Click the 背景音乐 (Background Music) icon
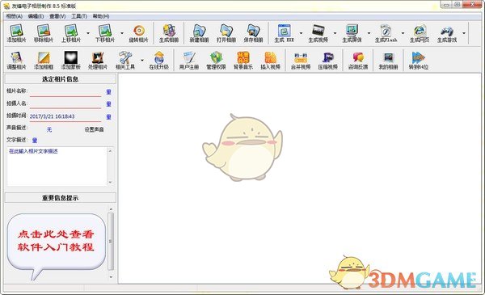The image size is (485, 295). pos(243,61)
